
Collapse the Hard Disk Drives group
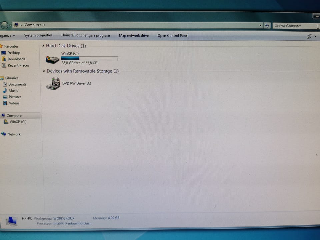coord(43,46)
